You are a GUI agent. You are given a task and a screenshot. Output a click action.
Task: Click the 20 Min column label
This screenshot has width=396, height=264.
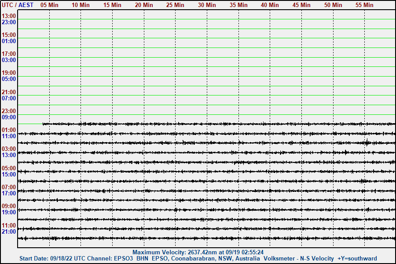click(x=144, y=5)
